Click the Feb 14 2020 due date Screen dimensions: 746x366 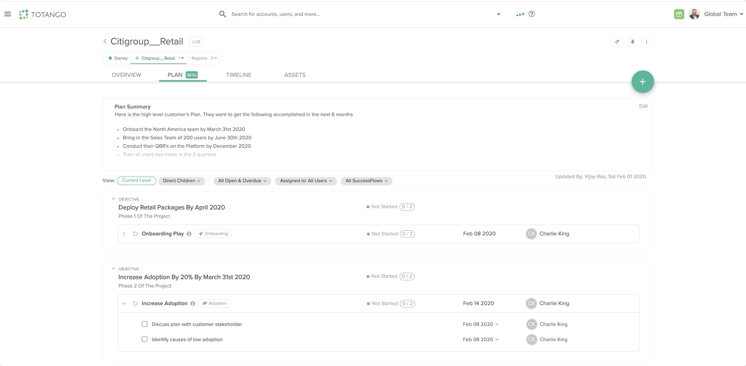point(478,304)
